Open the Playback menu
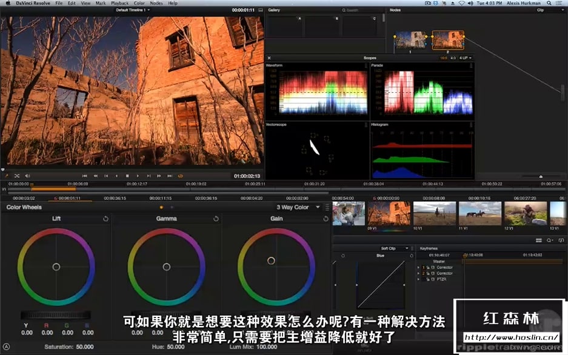Screen dimensions: 568x355 click(120, 3)
